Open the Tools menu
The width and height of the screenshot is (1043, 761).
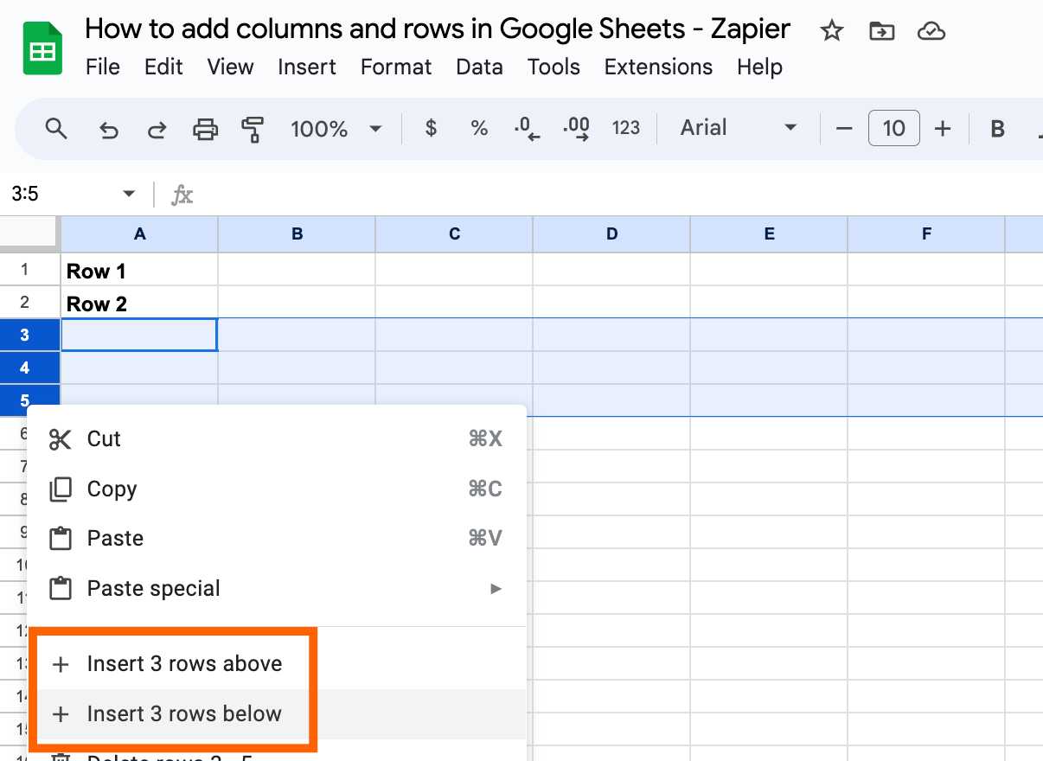click(x=553, y=67)
